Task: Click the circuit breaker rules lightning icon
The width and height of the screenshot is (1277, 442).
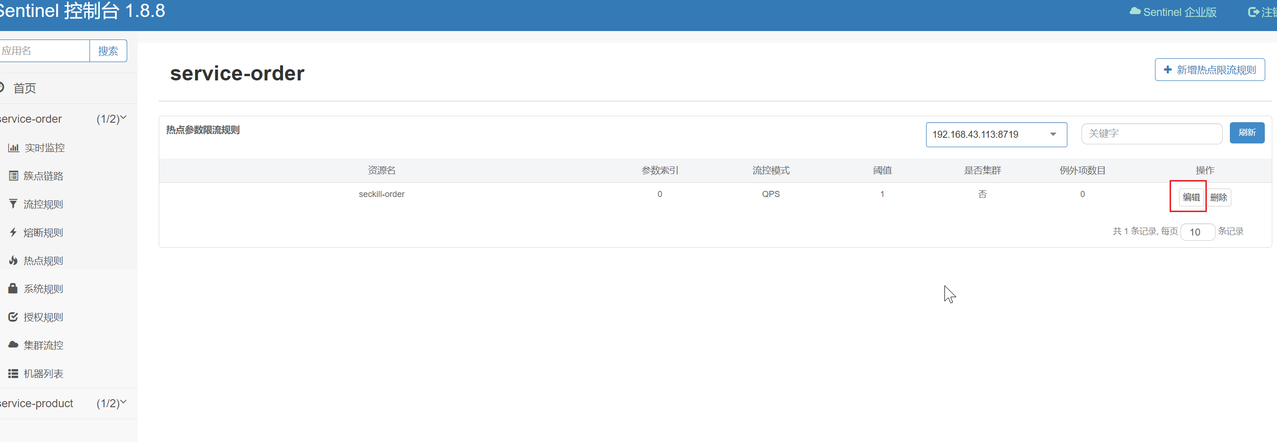Action: [x=13, y=232]
